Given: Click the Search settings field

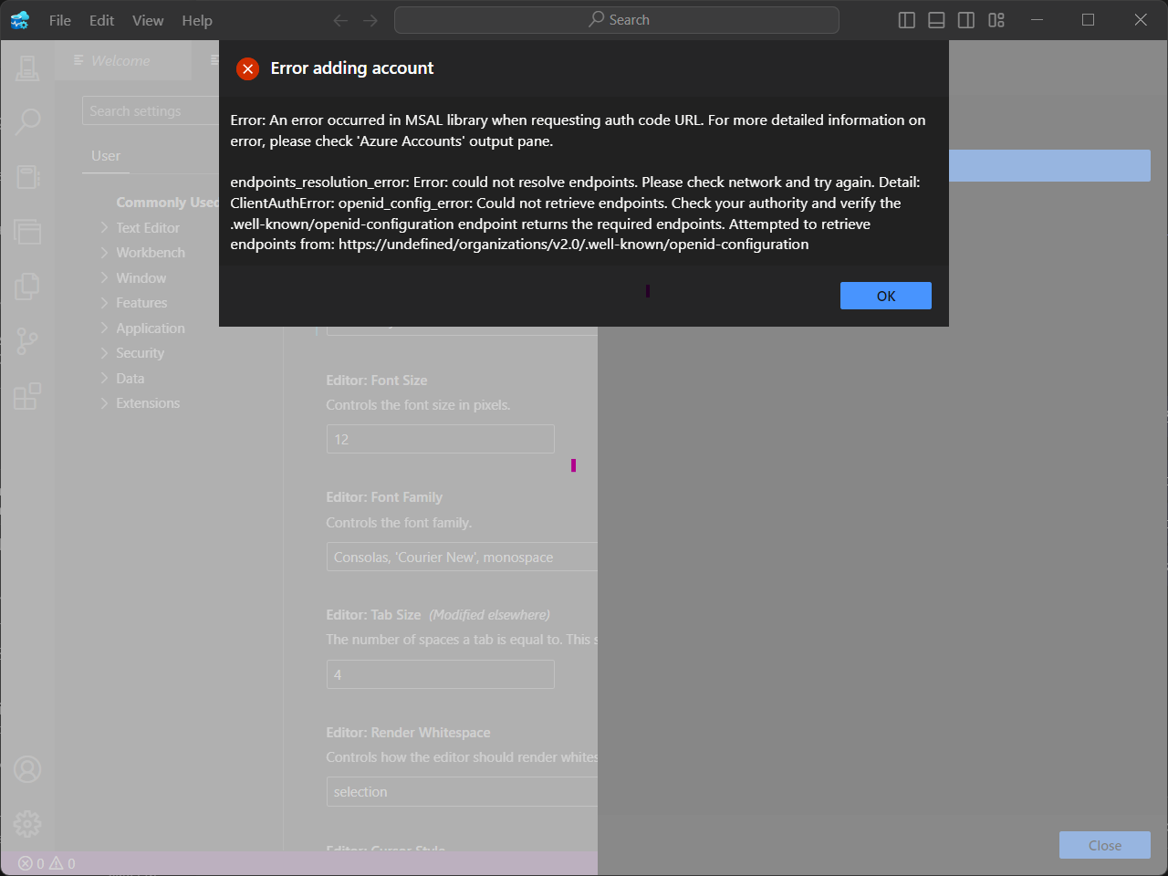Looking at the screenshot, I should (x=151, y=111).
